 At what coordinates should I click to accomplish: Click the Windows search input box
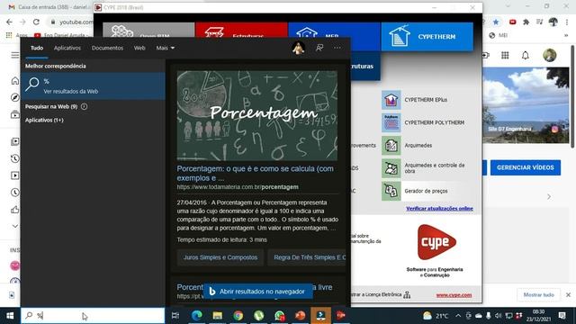(93, 316)
